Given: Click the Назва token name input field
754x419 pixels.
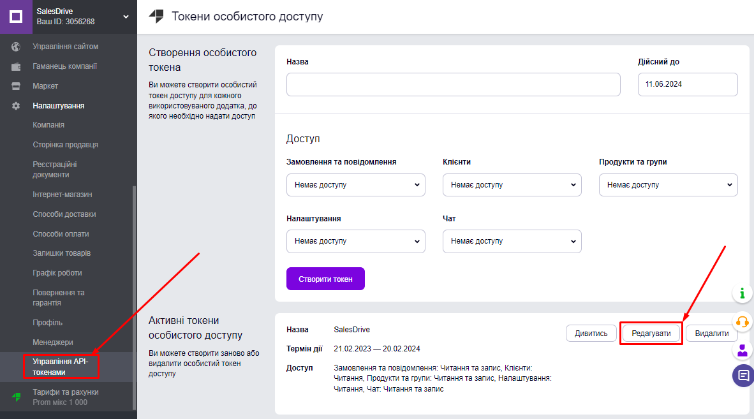Looking at the screenshot, I should tap(453, 84).
